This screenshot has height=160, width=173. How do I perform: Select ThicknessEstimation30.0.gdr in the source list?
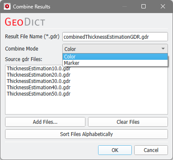pyautogui.click(x=39, y=81)
